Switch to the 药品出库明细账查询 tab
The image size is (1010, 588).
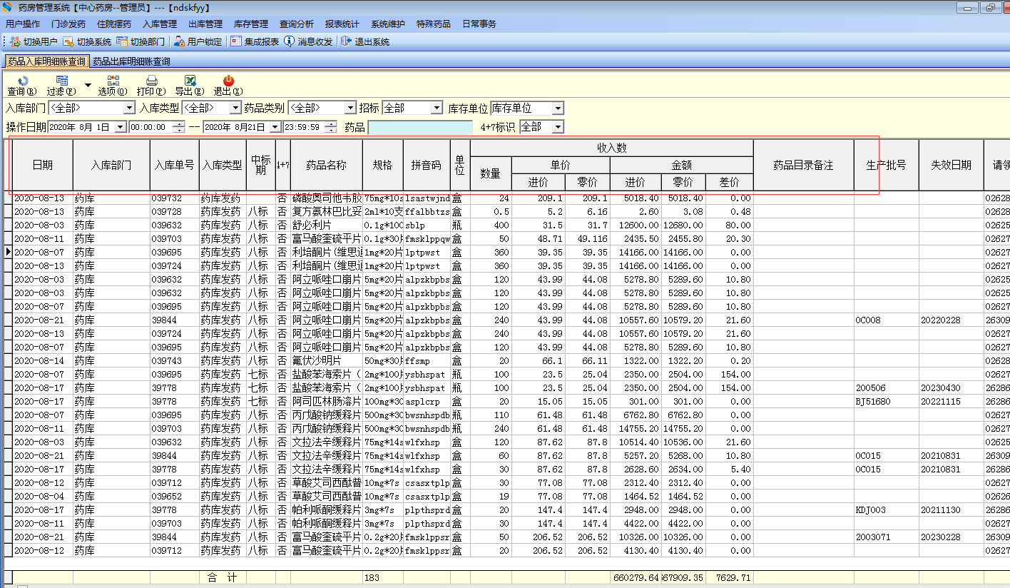click(x=131, y=61)
